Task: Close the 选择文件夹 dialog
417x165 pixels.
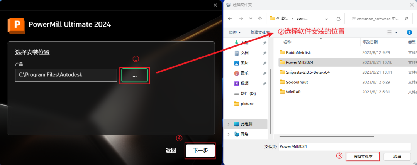Action: click(412, 5)
